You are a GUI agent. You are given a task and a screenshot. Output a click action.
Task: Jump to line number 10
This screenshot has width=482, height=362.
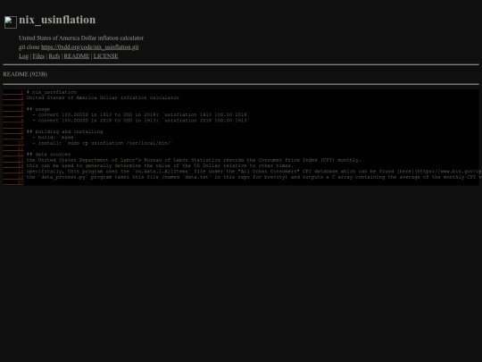(13, 143)
